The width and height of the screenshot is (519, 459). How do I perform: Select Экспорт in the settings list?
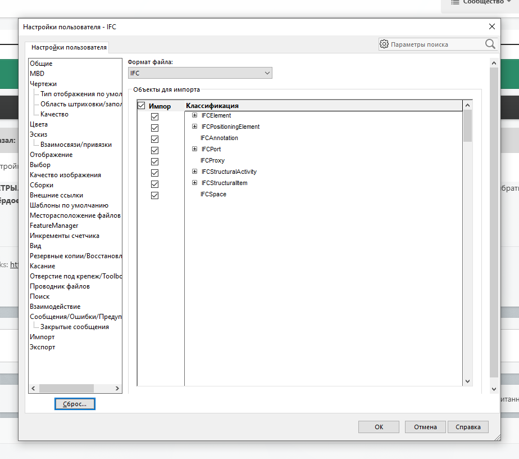(43, 347)
